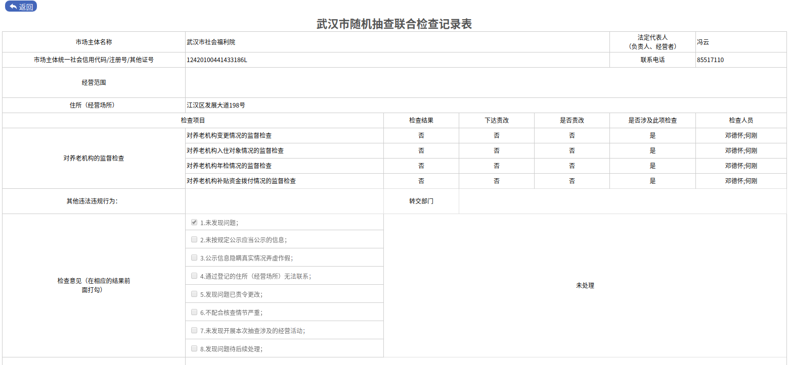Click 何刚 link in the 入住对象 row
This screenshot has width=790, height=365.
[x=753, y=150]
